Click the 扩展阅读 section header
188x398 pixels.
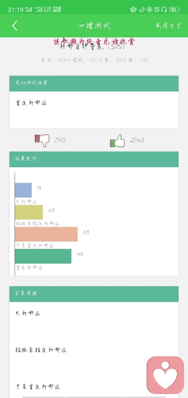[x=94, y=294]
